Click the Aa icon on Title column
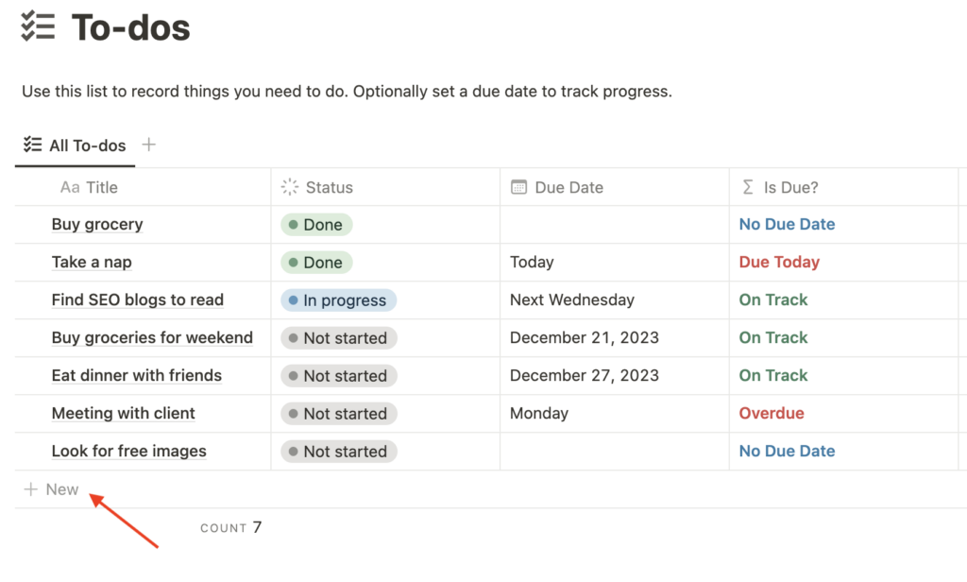Screen dimensions: 967x582 70,187
